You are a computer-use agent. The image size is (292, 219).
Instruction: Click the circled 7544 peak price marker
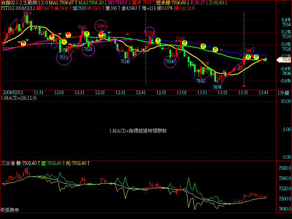101,26
